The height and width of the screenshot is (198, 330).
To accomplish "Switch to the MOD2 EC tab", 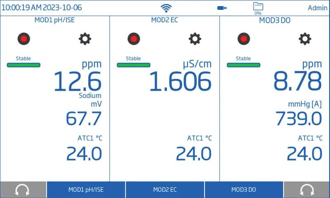I will (165, 190).
